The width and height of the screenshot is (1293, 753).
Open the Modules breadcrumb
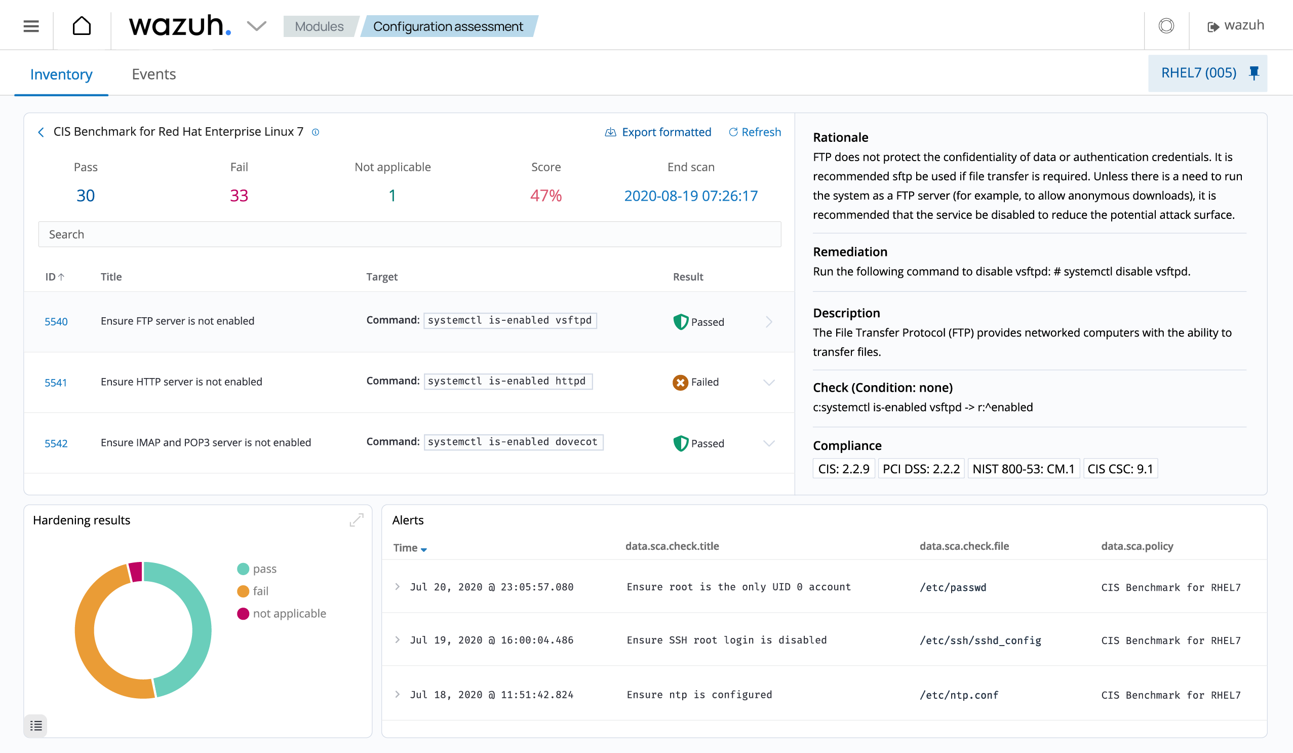319,26
